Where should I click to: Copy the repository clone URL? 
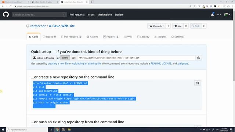198,58
